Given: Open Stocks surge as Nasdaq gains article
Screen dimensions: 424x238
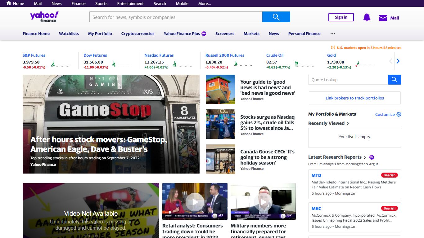Looking at the screenshot, I should (x=267, y=122).
